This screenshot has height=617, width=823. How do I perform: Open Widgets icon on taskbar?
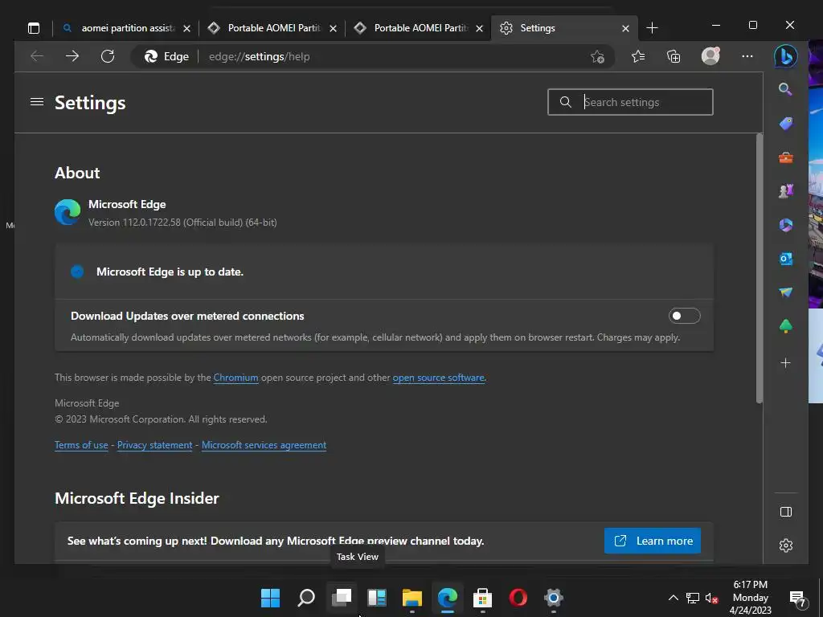click(377, 598)
